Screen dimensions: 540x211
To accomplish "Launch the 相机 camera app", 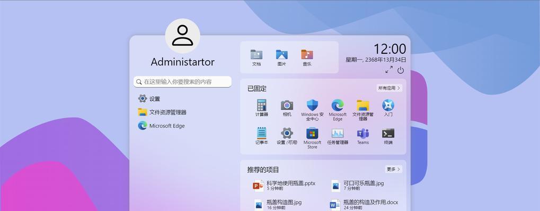I will click(x=287, y=105).
